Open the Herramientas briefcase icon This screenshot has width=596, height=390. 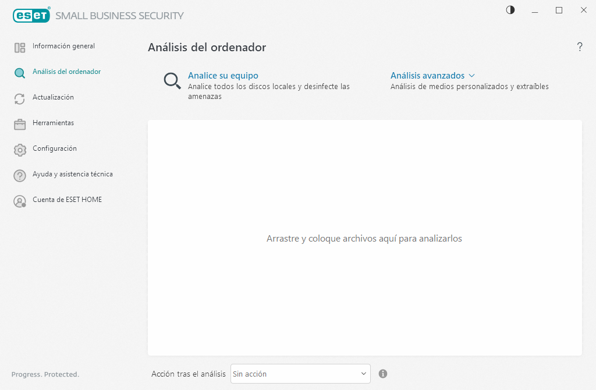point(19,123)
